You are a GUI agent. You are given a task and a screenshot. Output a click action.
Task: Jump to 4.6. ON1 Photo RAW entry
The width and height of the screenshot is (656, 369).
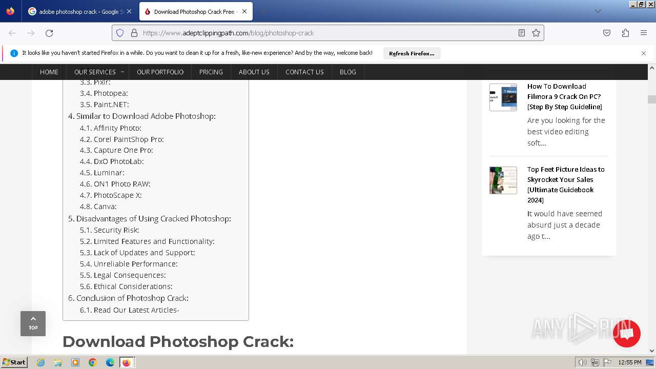[x=115, y=184]
